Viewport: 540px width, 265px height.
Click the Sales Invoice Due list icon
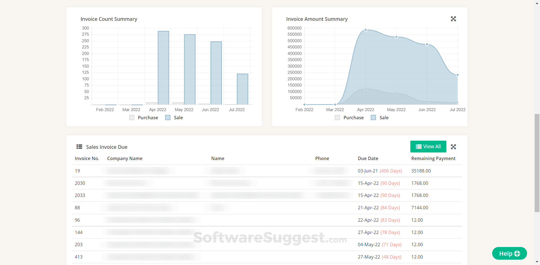click(x=79, y=147)
